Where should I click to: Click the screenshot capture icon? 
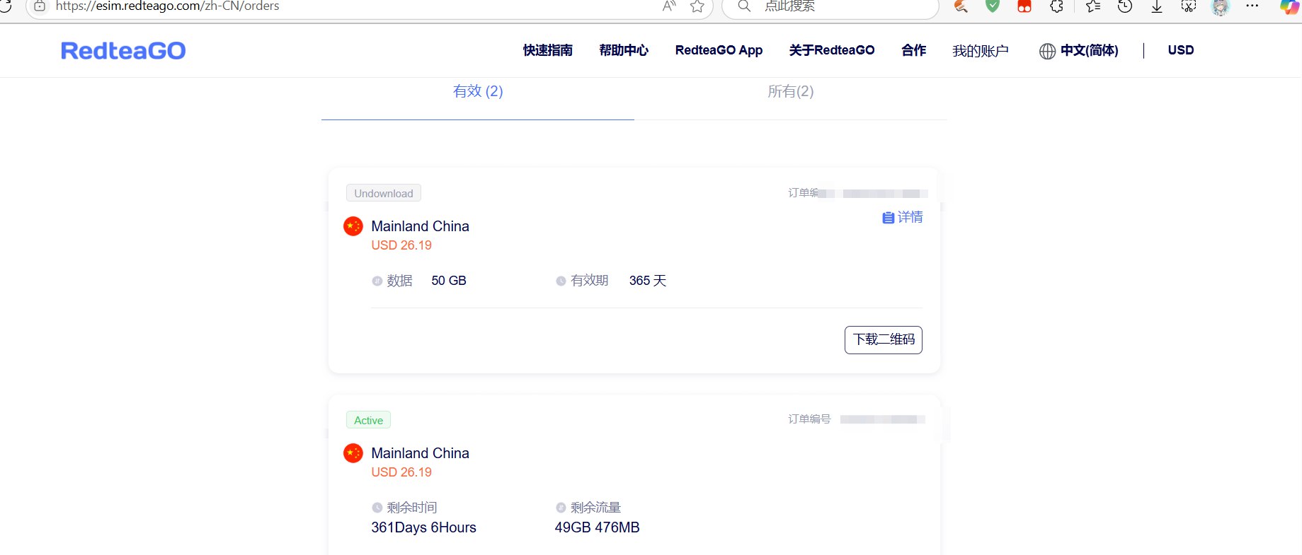click(x=1189, y=6)
